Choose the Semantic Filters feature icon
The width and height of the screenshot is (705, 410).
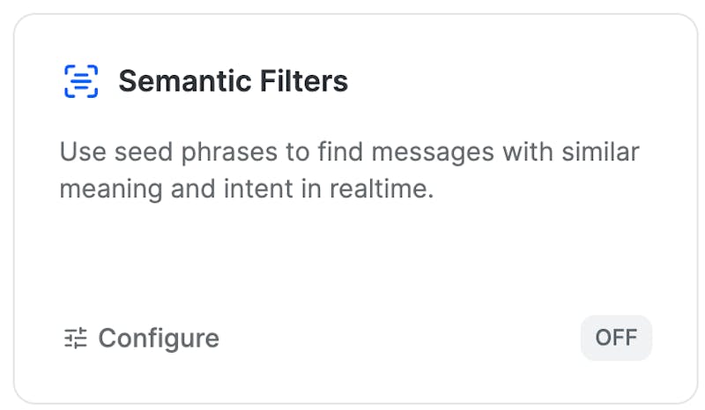82,81
